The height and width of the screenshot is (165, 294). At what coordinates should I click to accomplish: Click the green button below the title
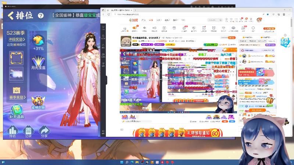[211, 44]
